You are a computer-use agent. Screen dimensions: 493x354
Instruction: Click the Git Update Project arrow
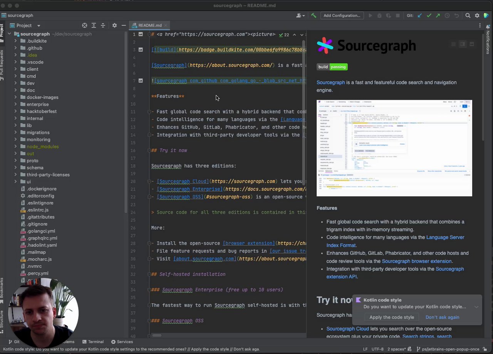(x=420, y=15)
